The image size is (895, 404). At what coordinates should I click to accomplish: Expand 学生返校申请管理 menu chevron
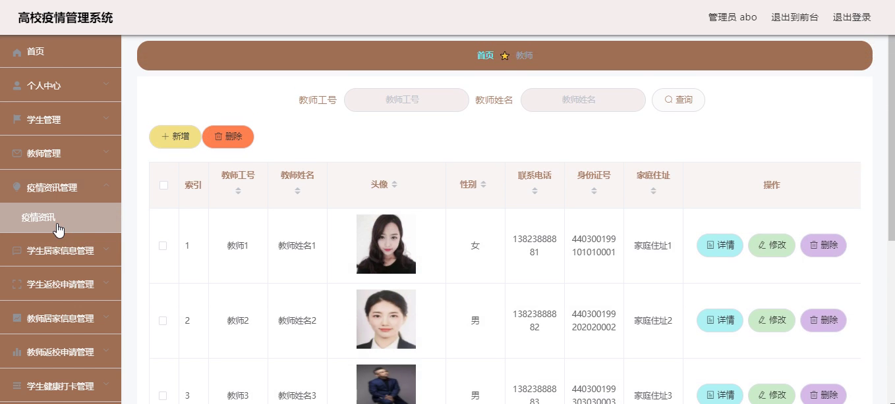pyautogui.click(x=106, y=284)
